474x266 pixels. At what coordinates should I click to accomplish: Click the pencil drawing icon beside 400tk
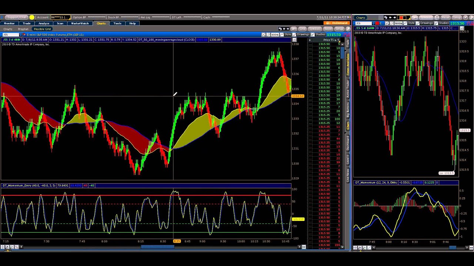(268, 34)
